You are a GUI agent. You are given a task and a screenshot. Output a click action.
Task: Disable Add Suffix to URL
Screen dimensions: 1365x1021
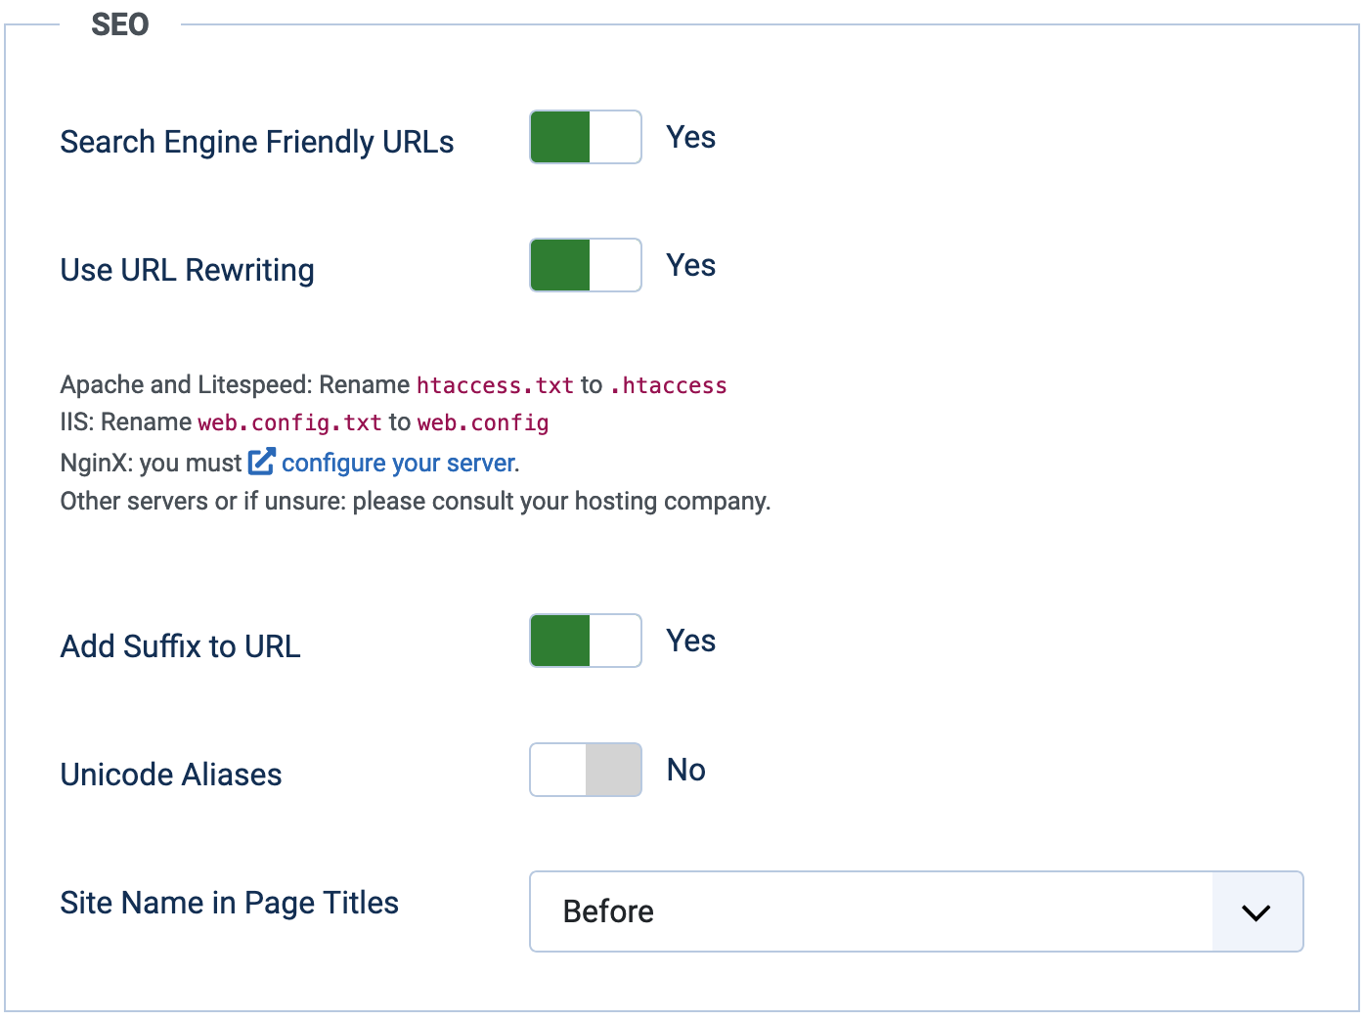tap(585, 641)
